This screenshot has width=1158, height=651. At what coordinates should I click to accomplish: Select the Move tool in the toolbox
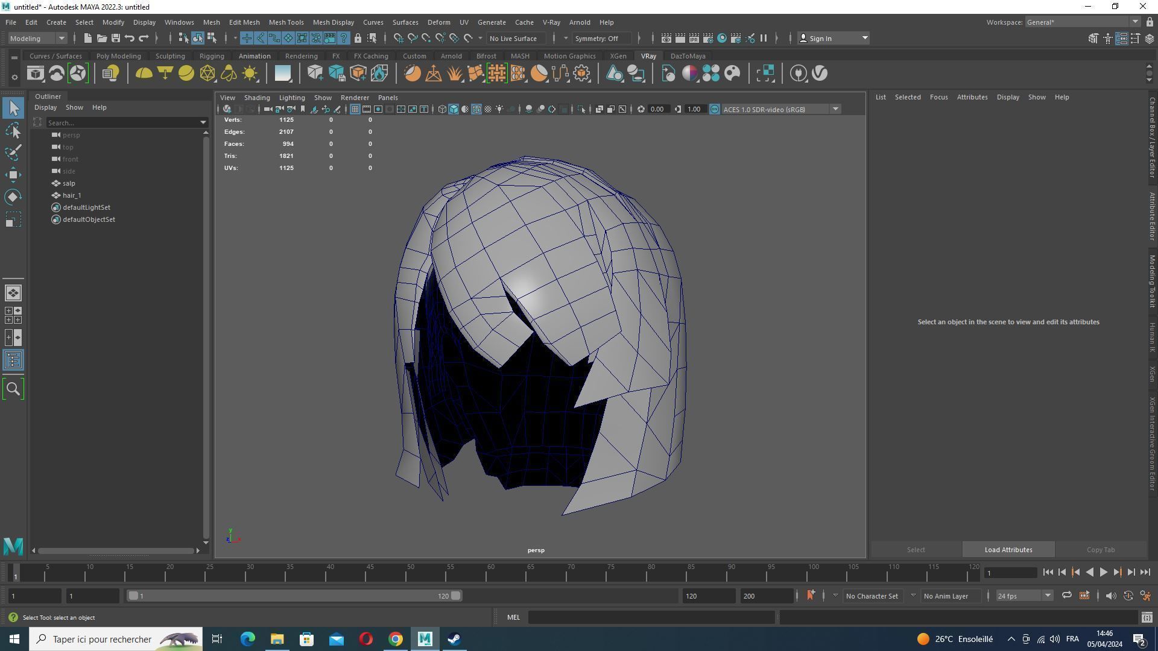coord(13,175)
